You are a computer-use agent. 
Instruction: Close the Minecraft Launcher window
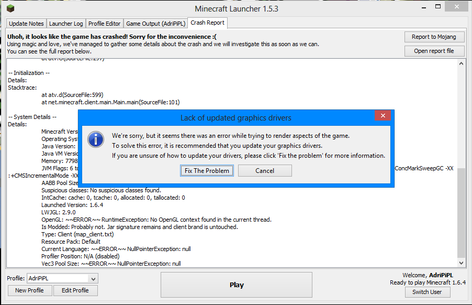pos(457,7)
